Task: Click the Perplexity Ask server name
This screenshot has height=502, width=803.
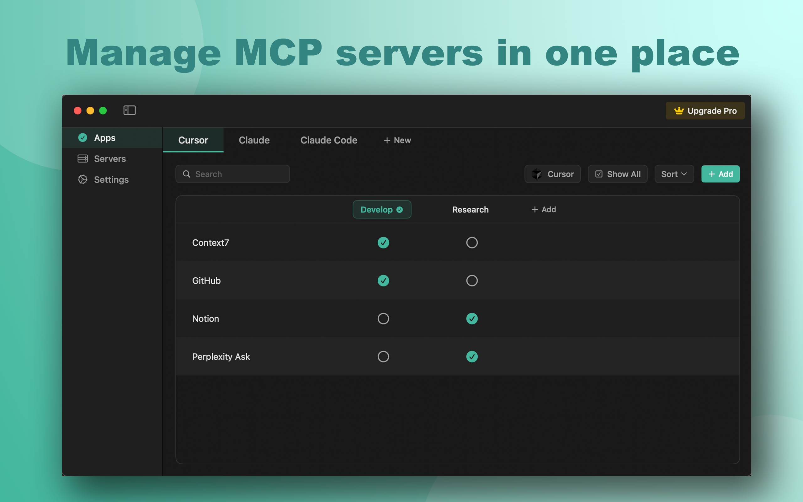Action: coord(221,357)
